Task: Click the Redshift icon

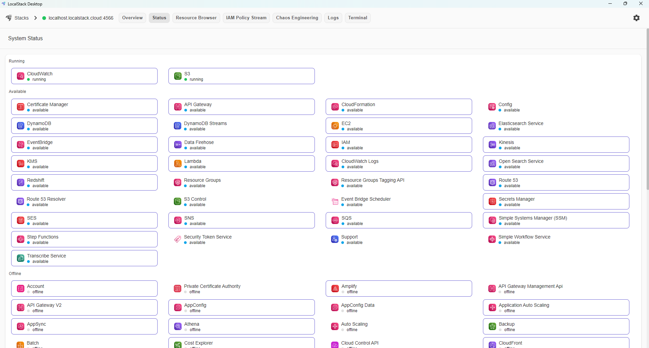Action: click(21, 182)
